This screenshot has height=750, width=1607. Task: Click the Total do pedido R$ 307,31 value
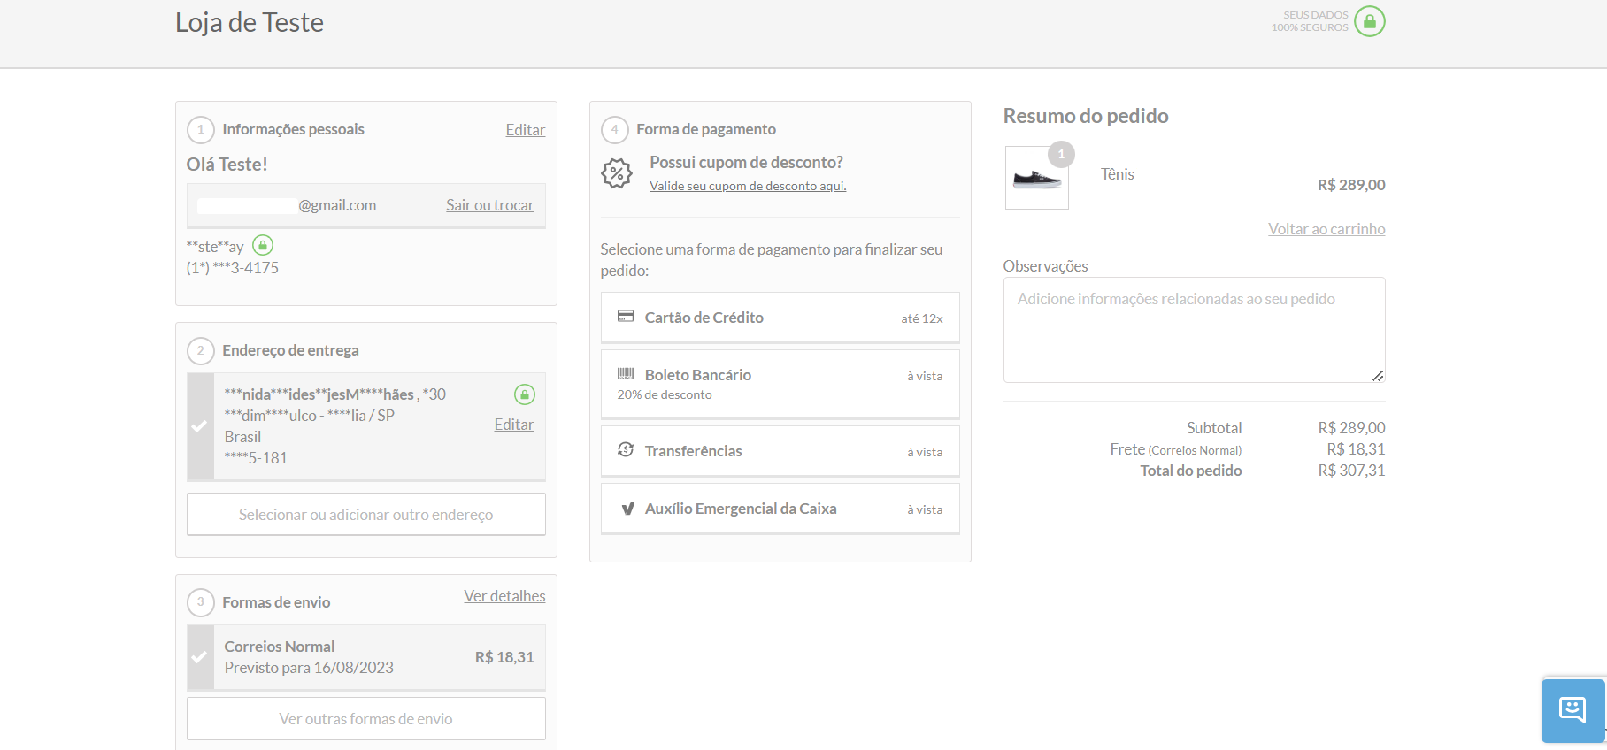coord(1351,471)
